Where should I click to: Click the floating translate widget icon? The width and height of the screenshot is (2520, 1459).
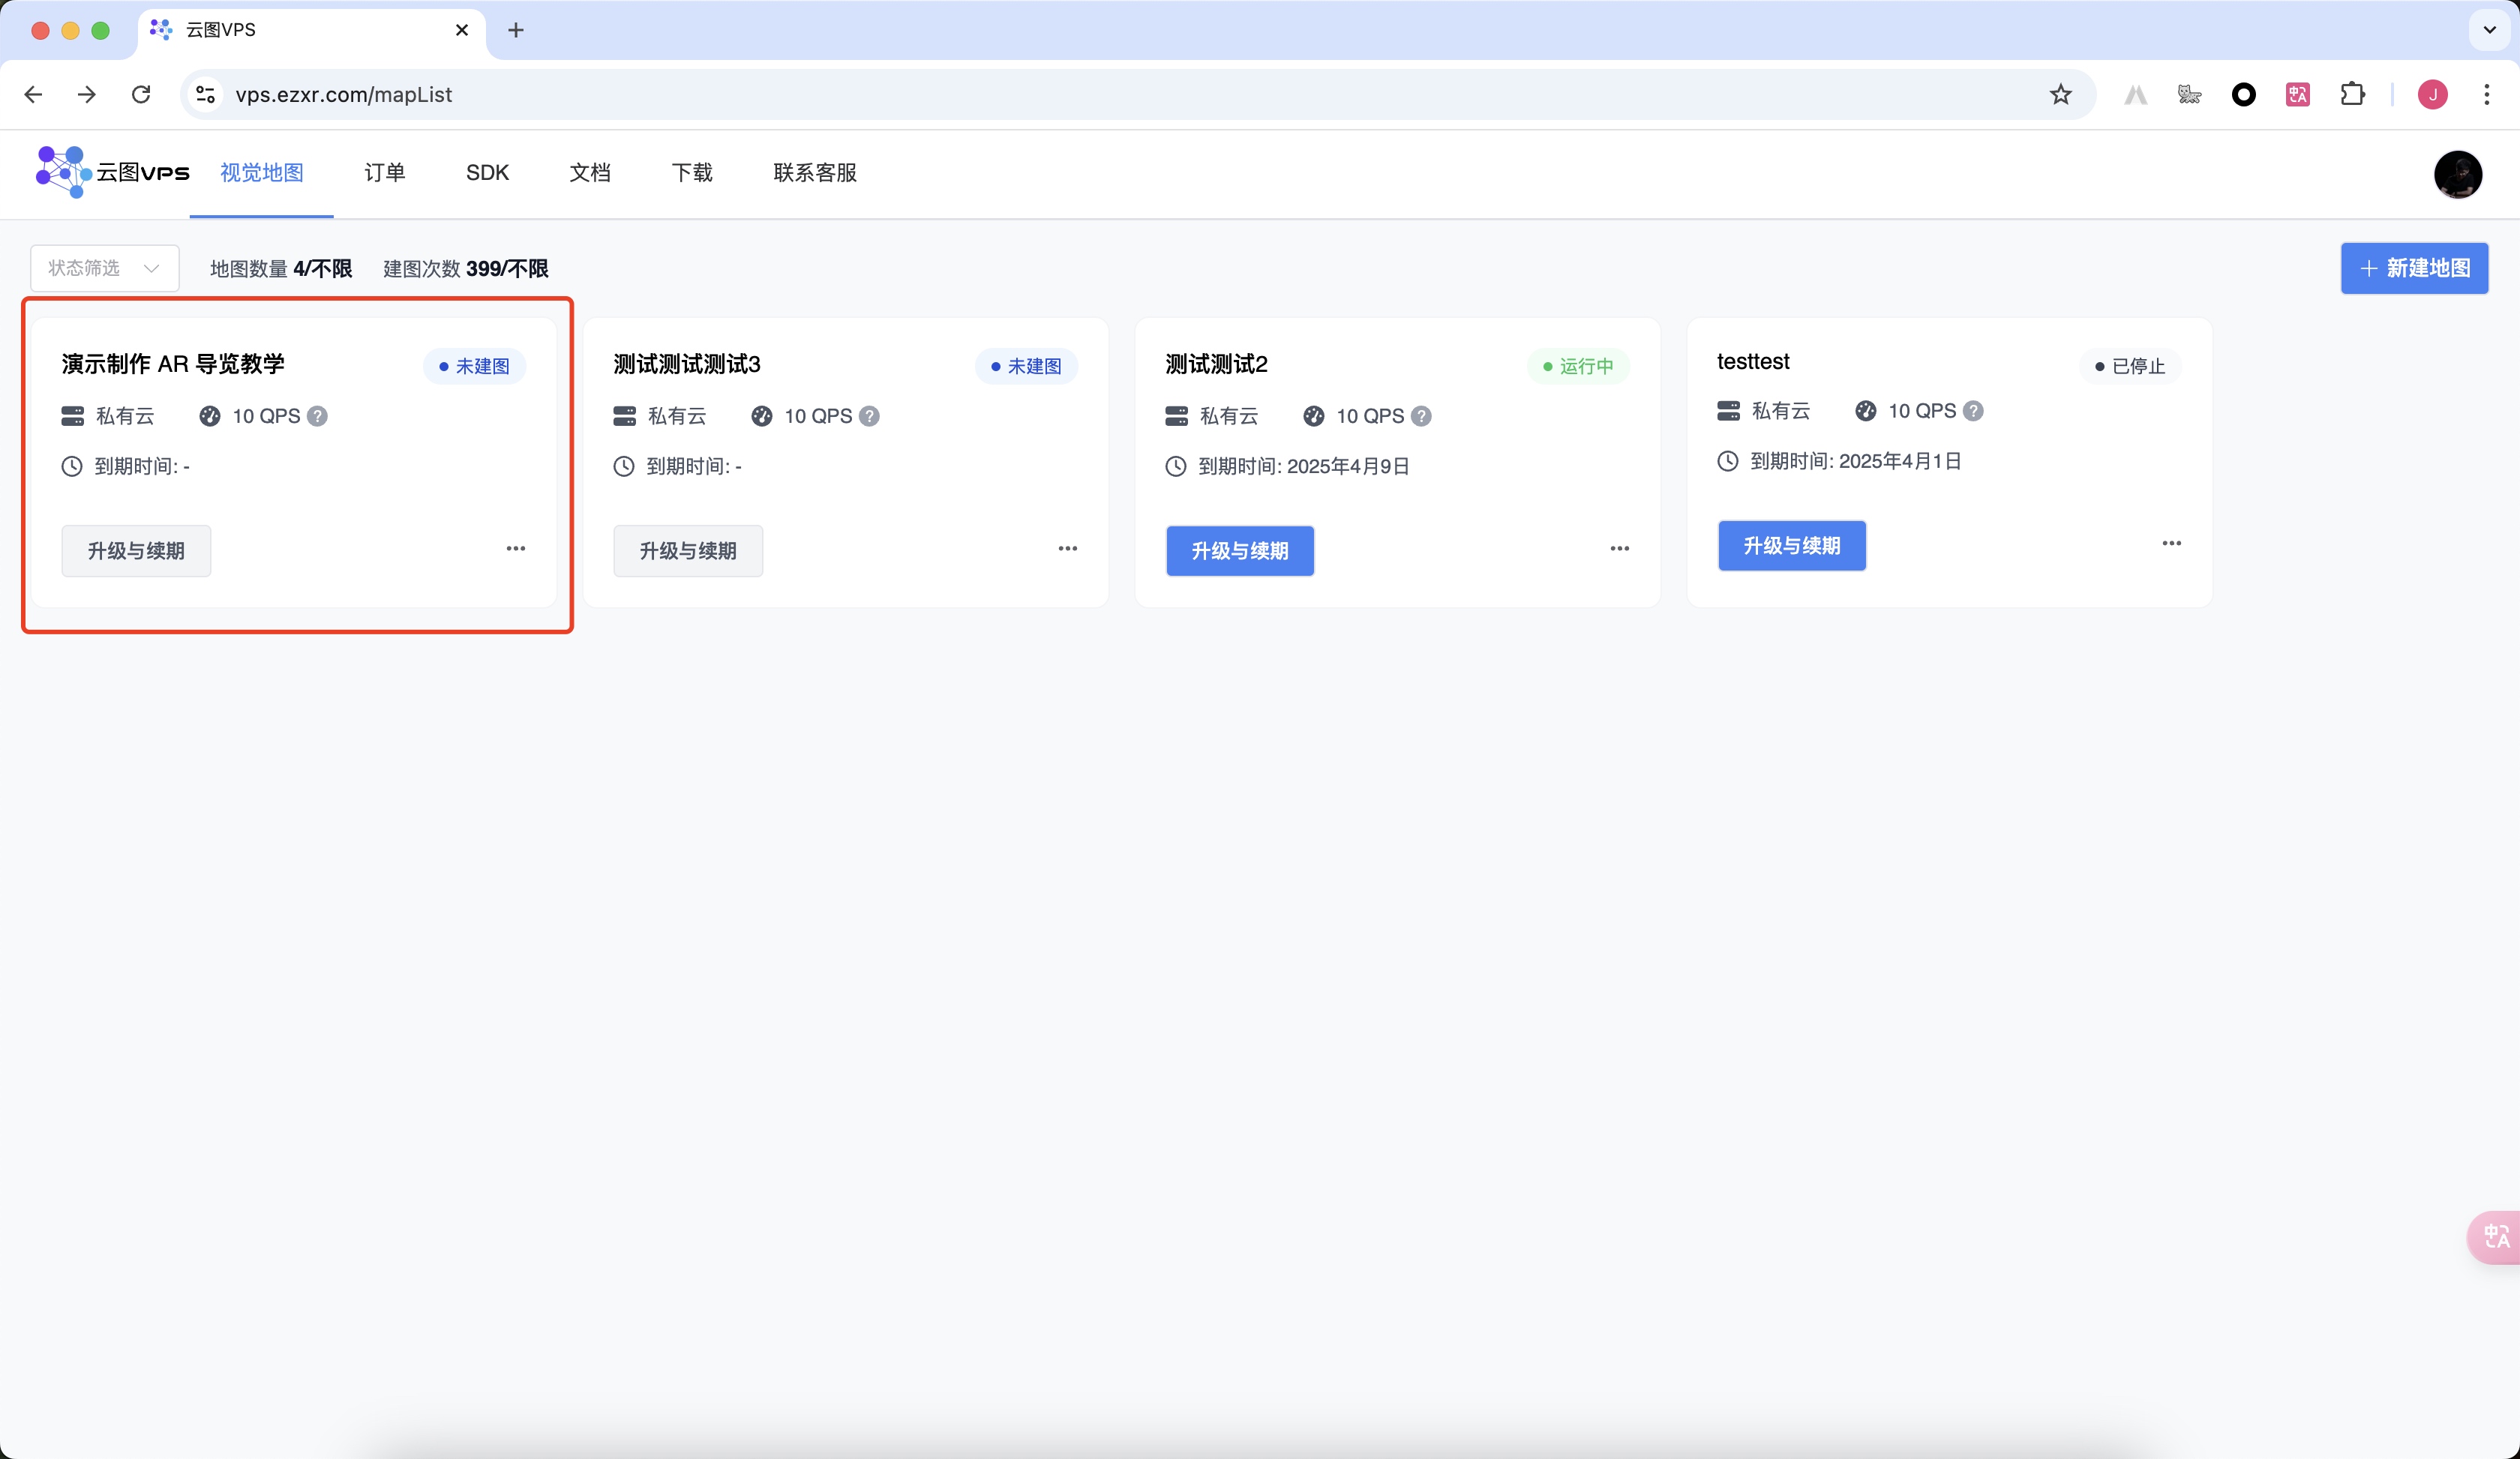click(x=2496, y=1237)
